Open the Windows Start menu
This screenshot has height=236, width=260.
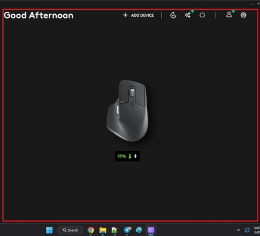50,230
